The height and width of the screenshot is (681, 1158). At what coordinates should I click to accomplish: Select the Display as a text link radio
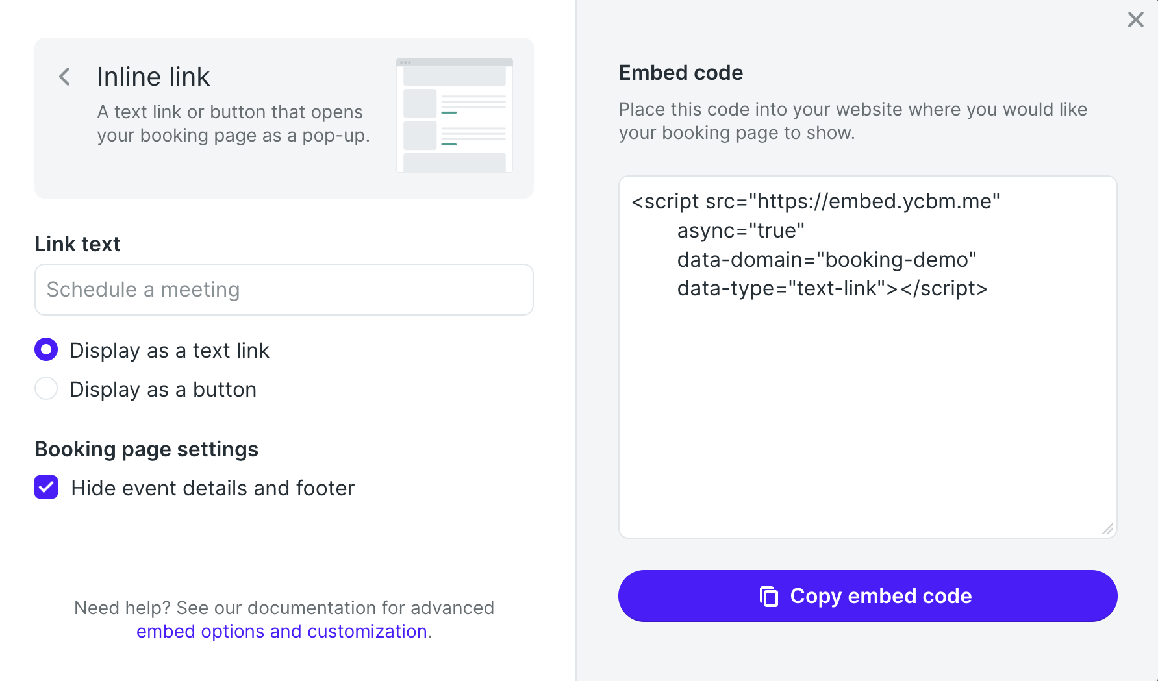[x=46, y=350]
